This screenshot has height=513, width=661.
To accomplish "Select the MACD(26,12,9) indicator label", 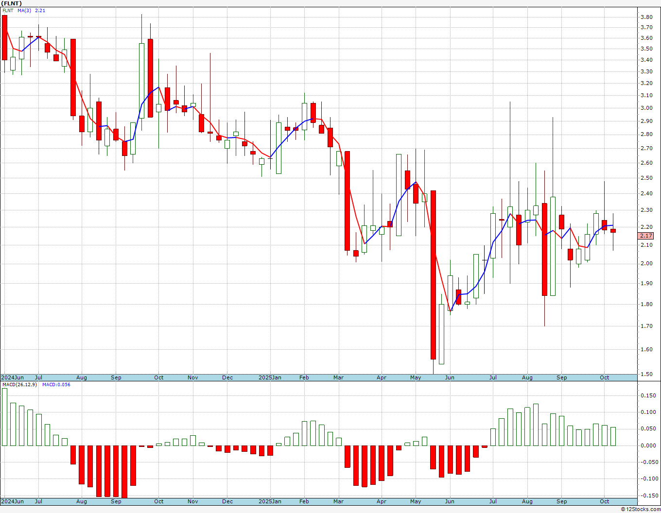I will coord(19,385).
